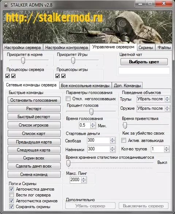
Task: Toggle Автоочистка дампов checkbox
Action: click(x=11, y=189)
